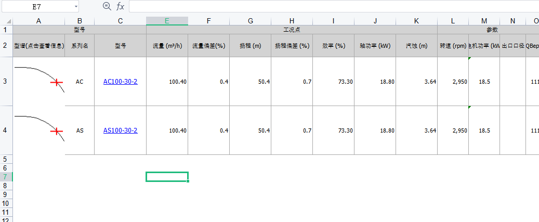This screenshot has width=539, height=222.
Task: Select column H header
Action: (292, 21)
